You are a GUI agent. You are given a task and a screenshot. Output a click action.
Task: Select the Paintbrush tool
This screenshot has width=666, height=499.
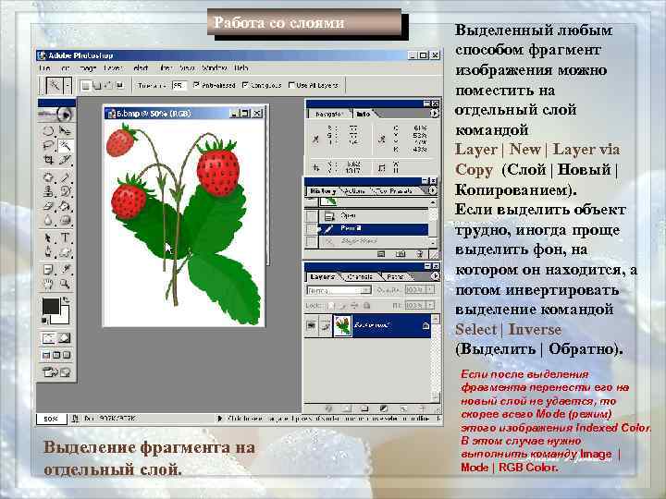point(65,176)
